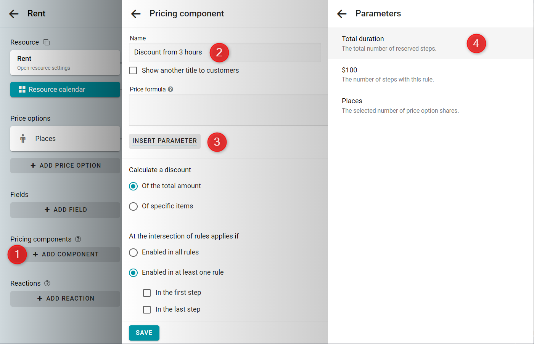Copy resource using icon beside Resource label
The image size is (534, 344).
click(x=47, y=42)
